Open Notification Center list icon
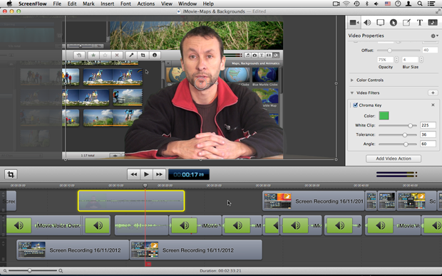 (x=431, y=4)
